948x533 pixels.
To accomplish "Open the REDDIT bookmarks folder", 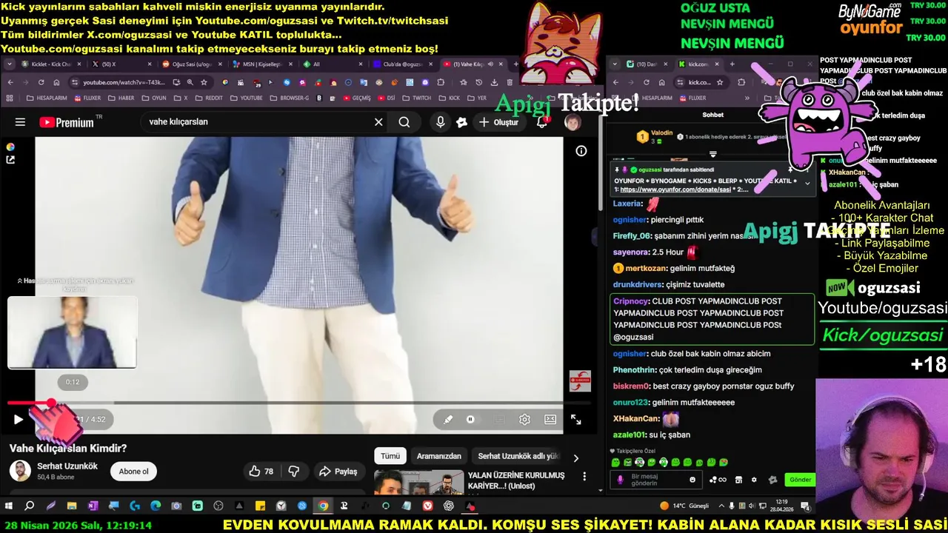I will pos(208,98).
